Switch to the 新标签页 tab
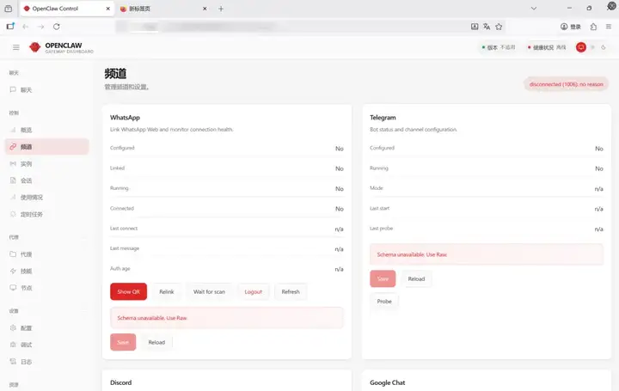The width and height of the screenshot is (619, 391). tap(164, 9)
